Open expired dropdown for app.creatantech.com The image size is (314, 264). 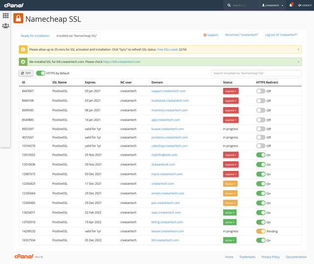click(231, 120)
